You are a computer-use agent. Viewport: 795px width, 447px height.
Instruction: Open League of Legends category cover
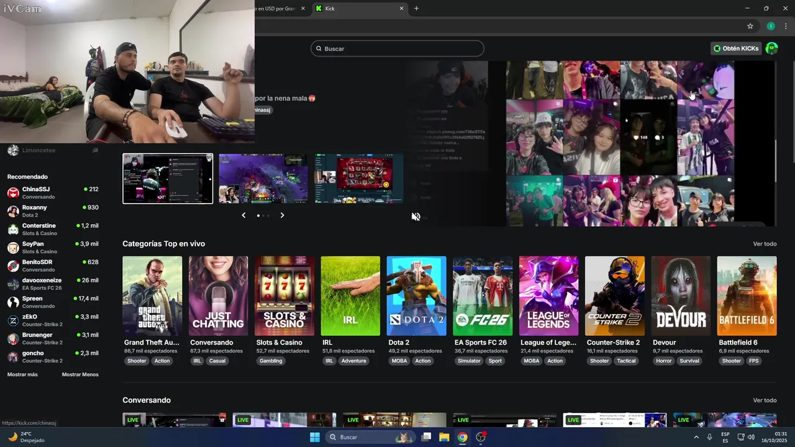(548, 296)
